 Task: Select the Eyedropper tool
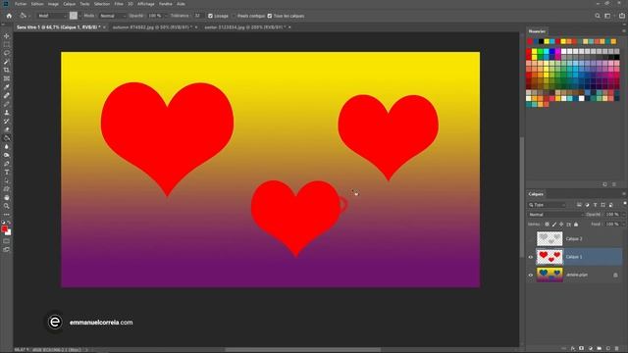point(7,87)
